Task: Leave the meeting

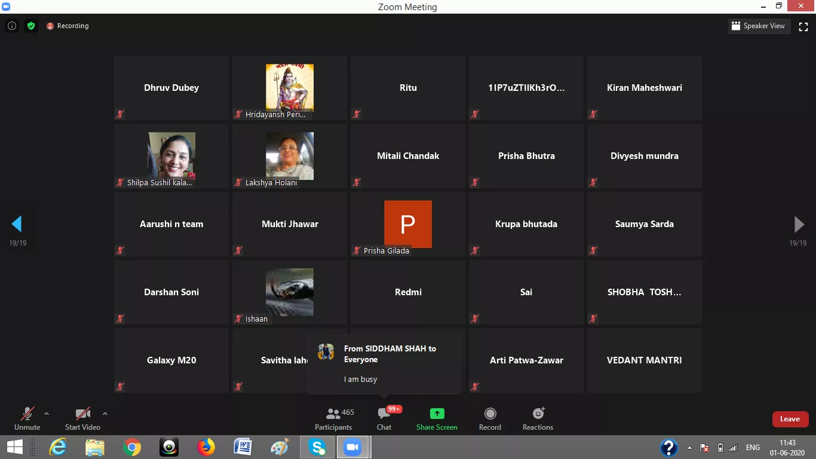Action: coord(790,419)
